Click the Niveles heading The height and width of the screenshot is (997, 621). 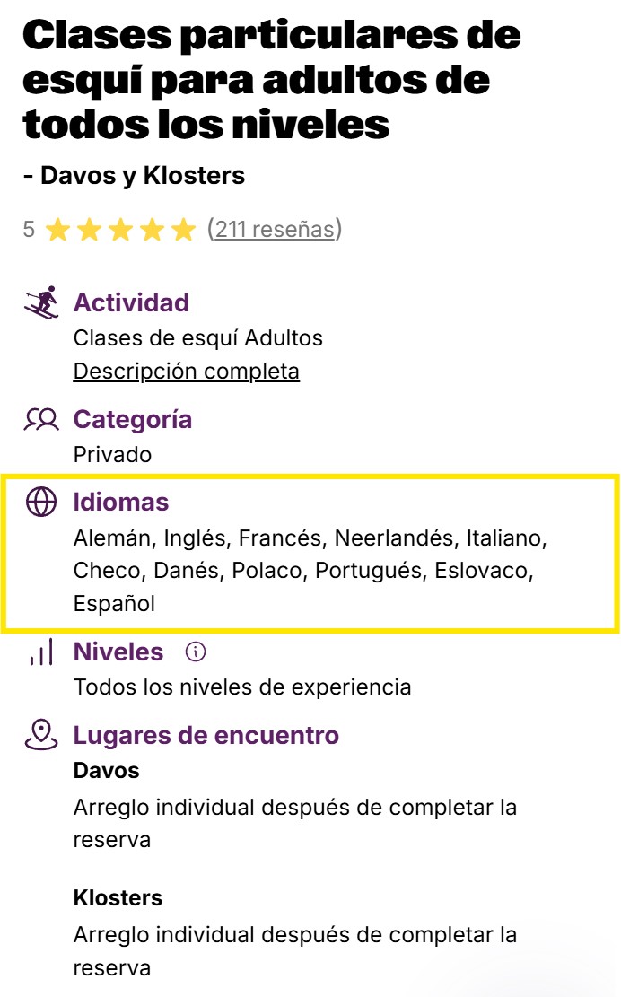(x=118, y=652)
